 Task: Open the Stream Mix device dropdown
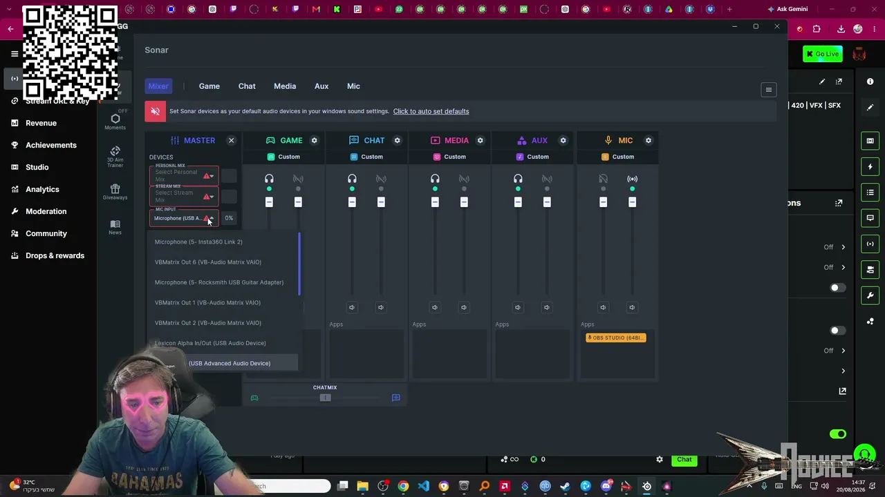point(184,197)
